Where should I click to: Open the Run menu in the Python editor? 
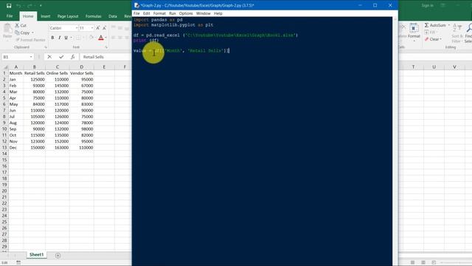pyautogui.click(x=172, y=13)
